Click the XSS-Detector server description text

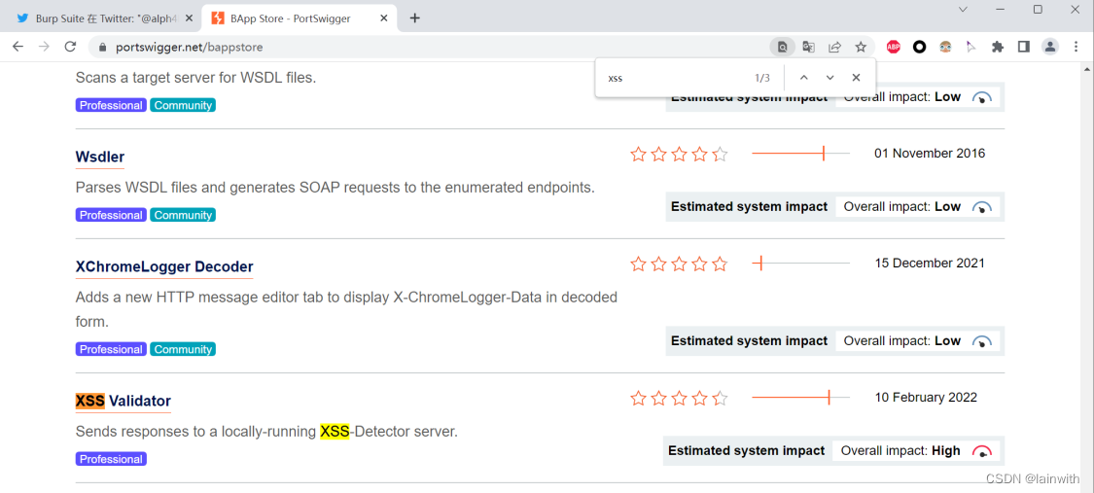click(x=266, y=432)
